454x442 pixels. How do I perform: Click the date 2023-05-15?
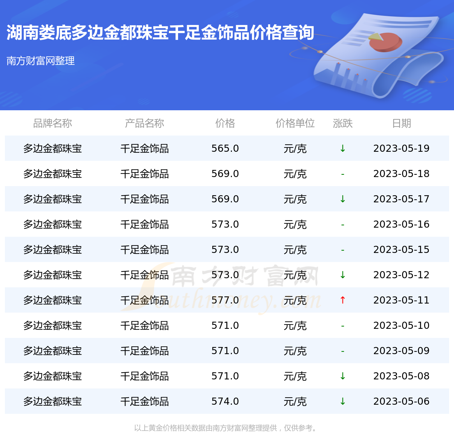[x=401, y=250]
